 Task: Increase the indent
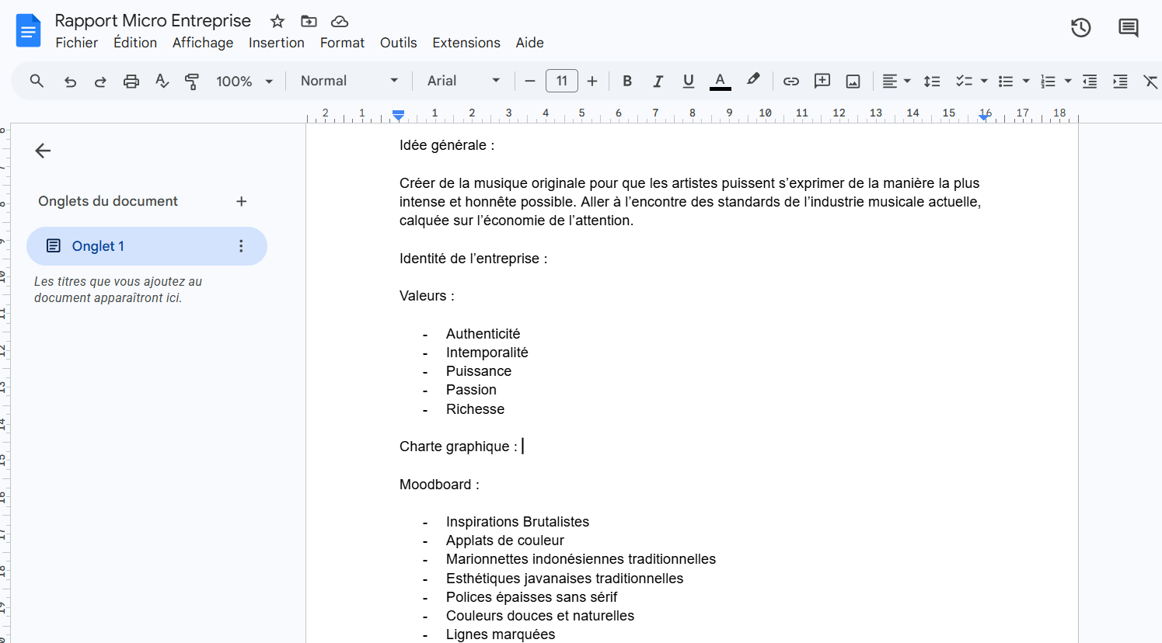pos(1120,81)
